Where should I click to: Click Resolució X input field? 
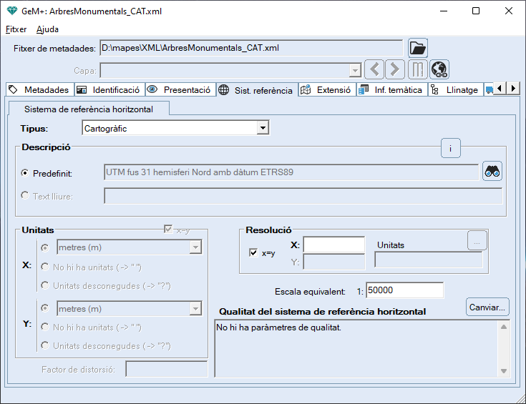pos(333,245)
